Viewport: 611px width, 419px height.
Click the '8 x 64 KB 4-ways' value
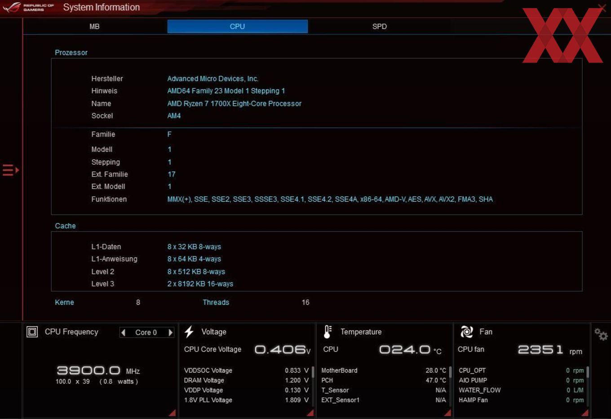[x=194, y=259]
